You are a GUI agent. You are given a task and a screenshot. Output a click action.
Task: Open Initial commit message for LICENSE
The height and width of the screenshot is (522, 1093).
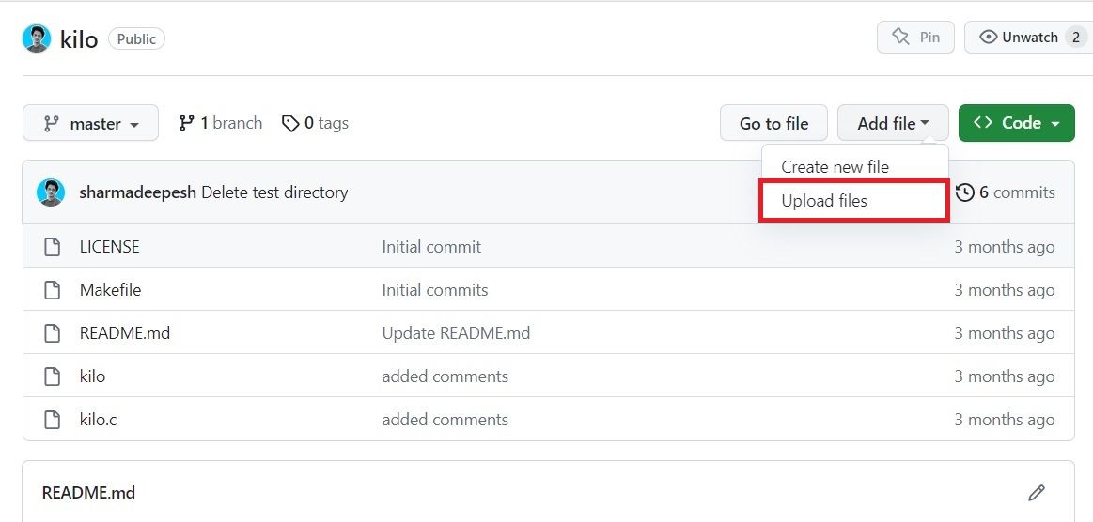click(x=431, y=247)
